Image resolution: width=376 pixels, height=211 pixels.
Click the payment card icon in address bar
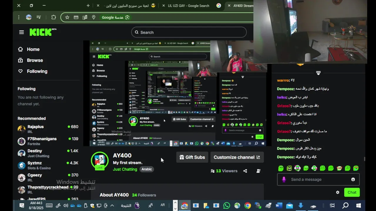(x=76, y=17)
